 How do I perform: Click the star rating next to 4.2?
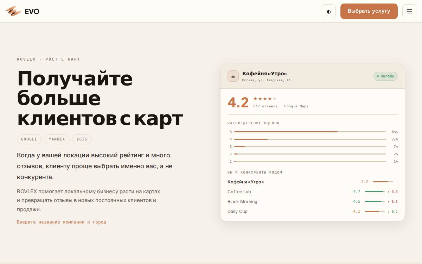tap(265, 99)
